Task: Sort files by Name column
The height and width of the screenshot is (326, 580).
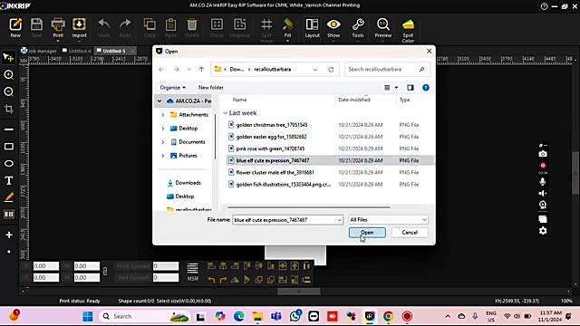Action: pyautogui.click(x=239, y=100)
